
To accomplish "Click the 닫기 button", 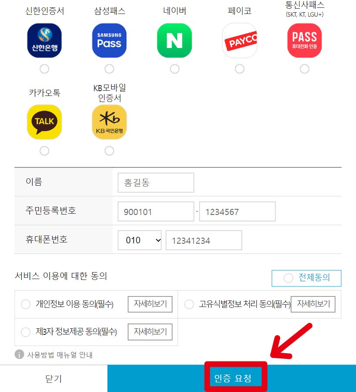I will coord(54,378).
